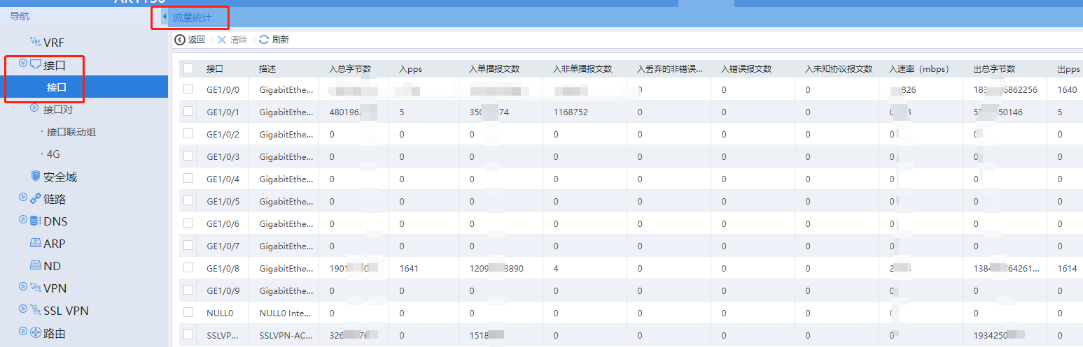This screenshot has height=347, width=1083.
Task: Click the refresh icon beside 刷新
Action: pos(264,40)
